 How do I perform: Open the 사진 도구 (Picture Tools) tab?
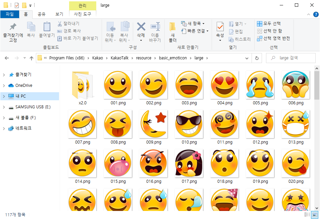[83, 14]
